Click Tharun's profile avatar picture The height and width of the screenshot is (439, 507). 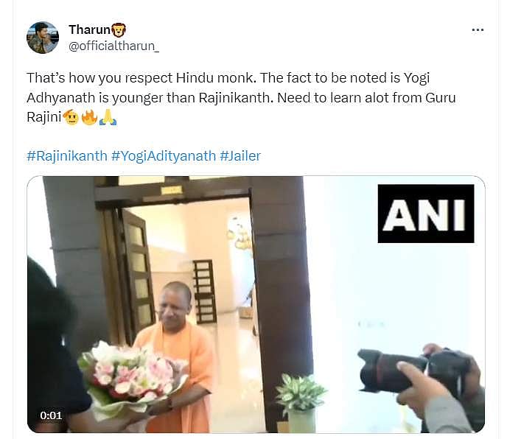click(43, 38)
